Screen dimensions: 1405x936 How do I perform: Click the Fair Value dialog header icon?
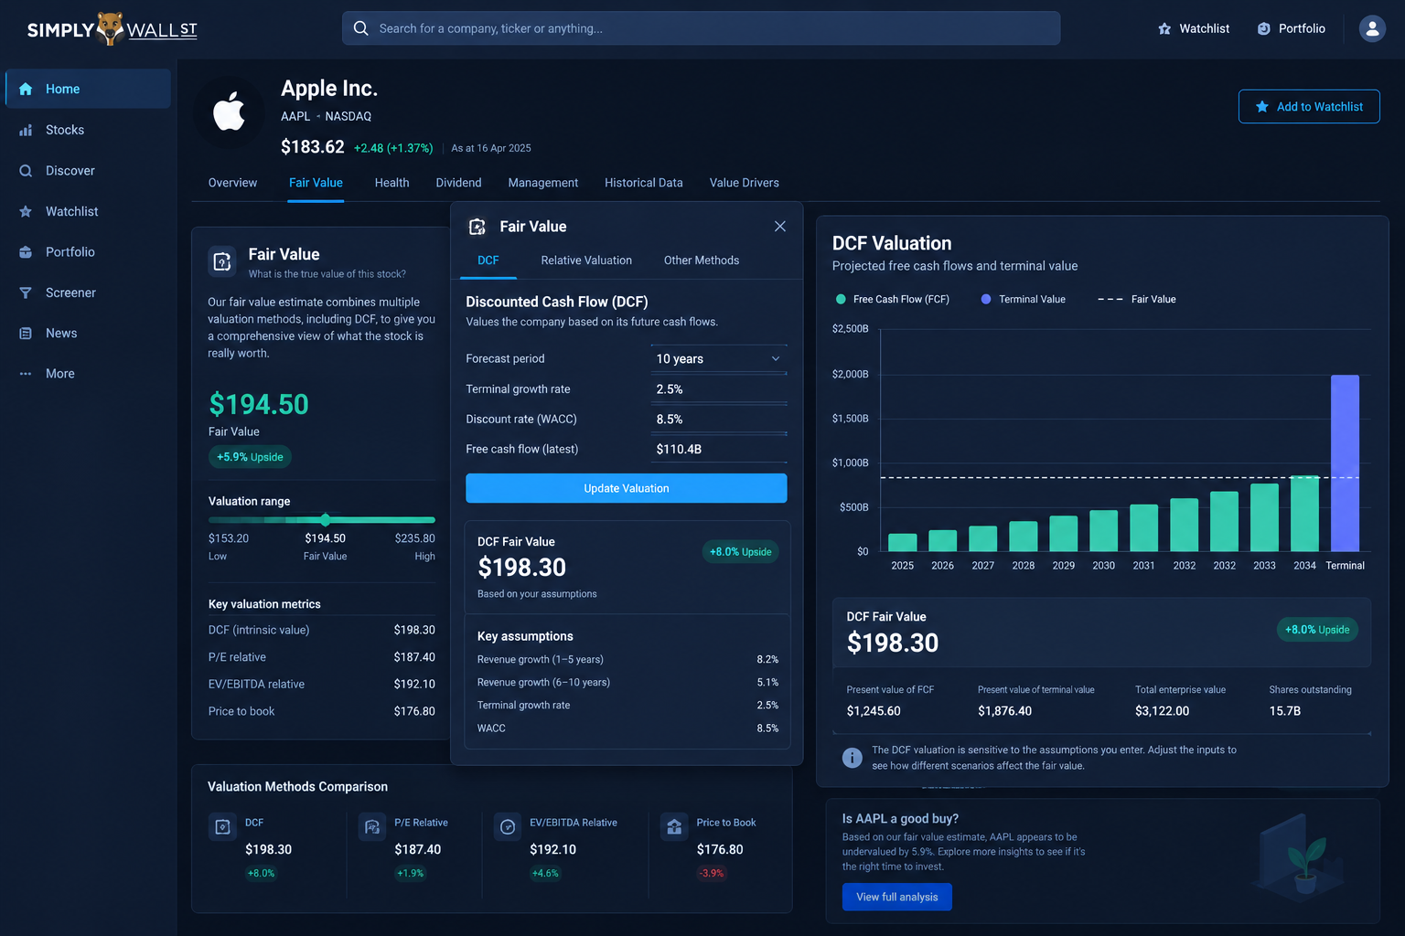(477, 227)
